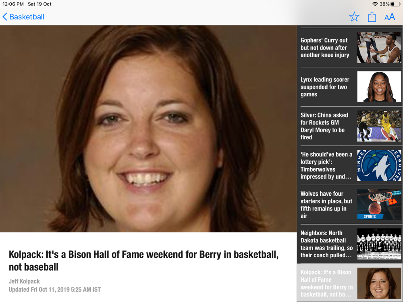This screenshot has height=302, width=403.
Task: Open Lynx leading scorer suspended story
Action: pyautogui.click(x=349, y=87)
